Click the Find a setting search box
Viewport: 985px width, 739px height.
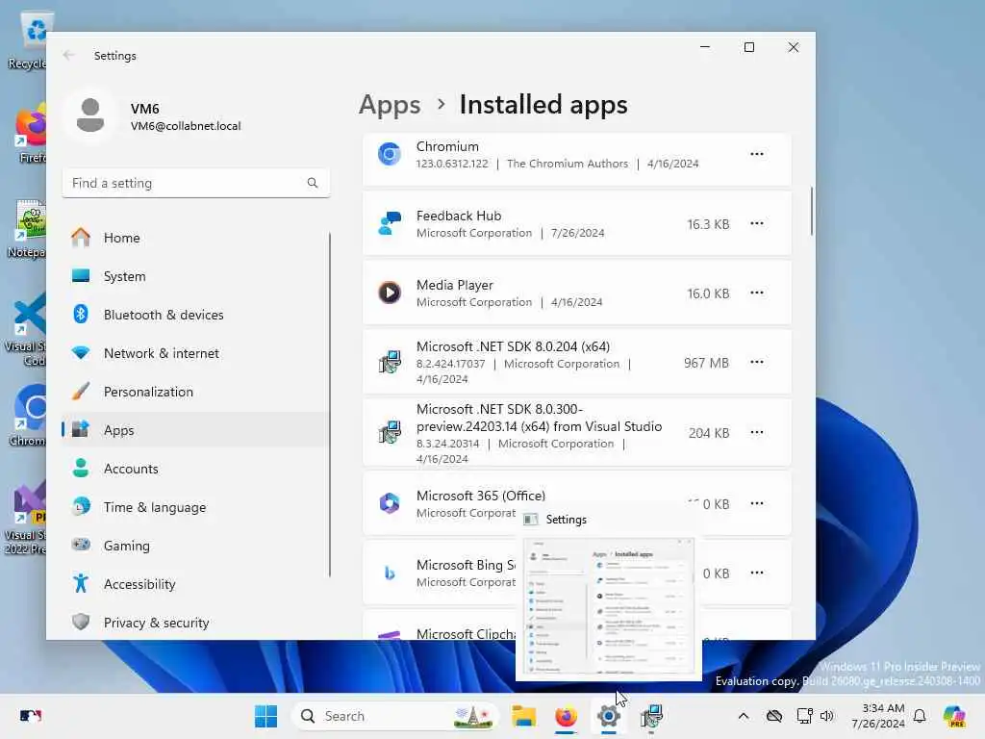tap(196, 183)
